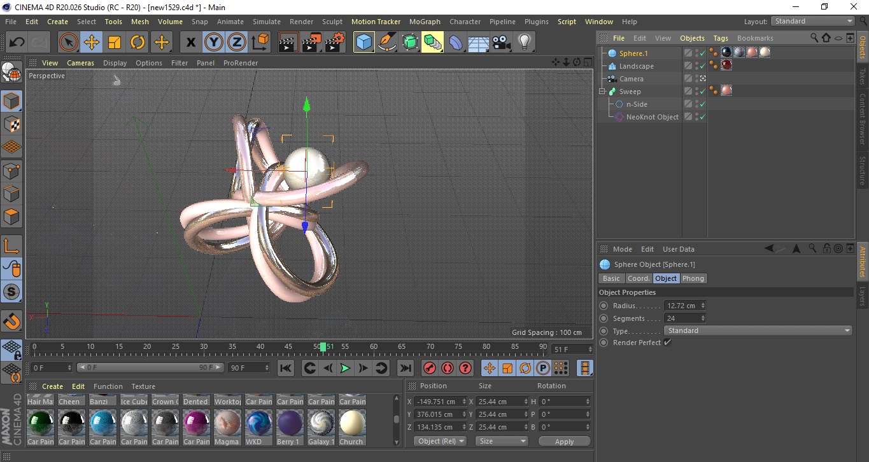Viewport: 869px width, 462px height.
Task: Collapse the Sweep object tree
Action: [602, 92]
